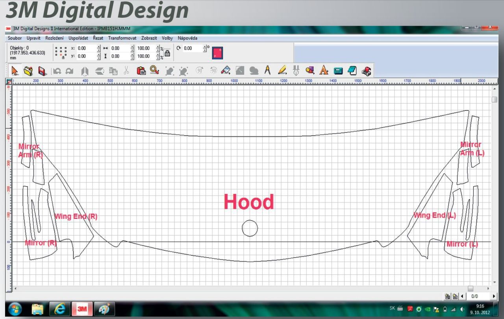Screen dimensions: 504x319
Task: Click the colored shapes tool icon
Action: (310, 71)
